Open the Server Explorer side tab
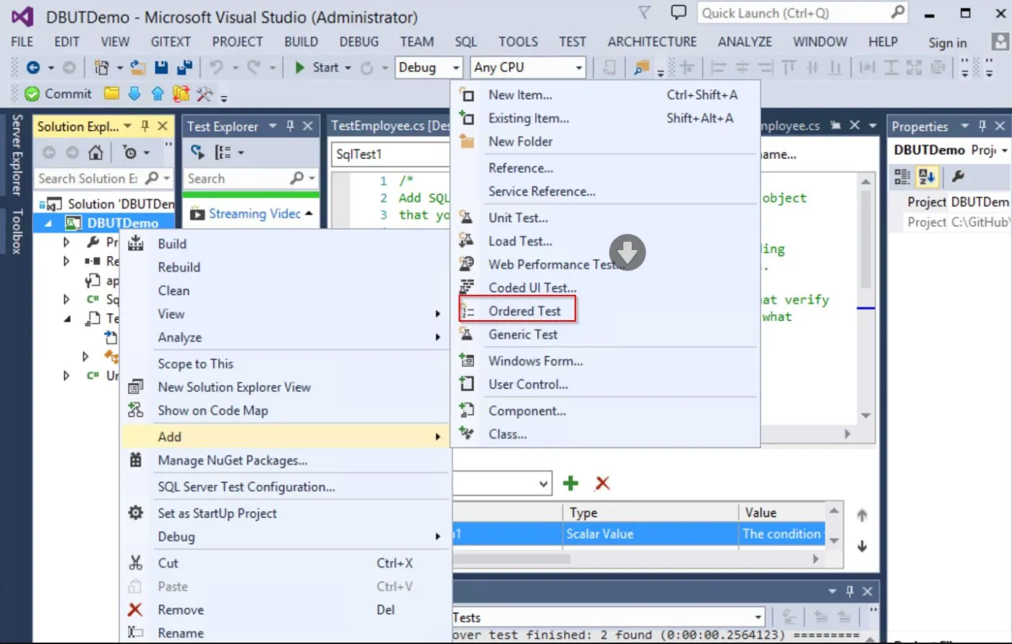Image resolution: width=1012 pixels, height=644 pixels. pos(17,155)
